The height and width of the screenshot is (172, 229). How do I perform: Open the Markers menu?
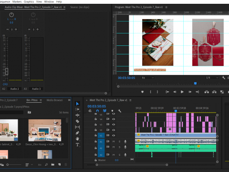(x=17, y=2)
